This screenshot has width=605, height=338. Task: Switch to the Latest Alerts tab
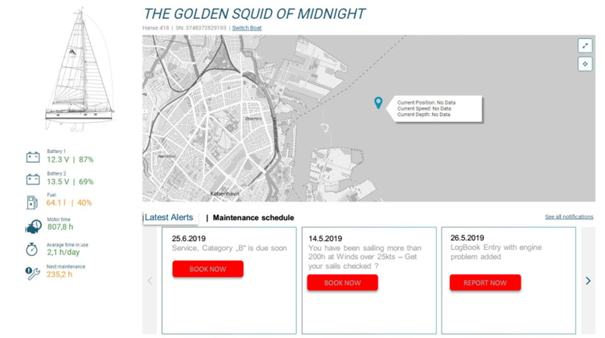click(170, 218)
